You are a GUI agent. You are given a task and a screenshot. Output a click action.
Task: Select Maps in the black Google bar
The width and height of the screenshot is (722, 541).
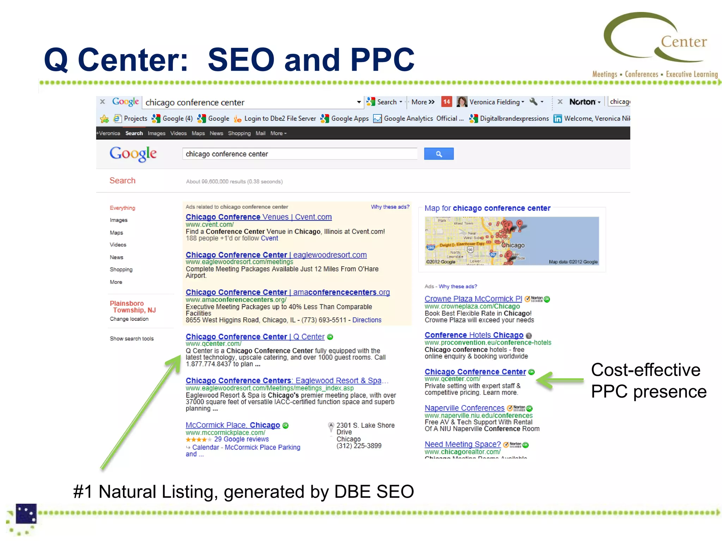(x=198, y=133)
